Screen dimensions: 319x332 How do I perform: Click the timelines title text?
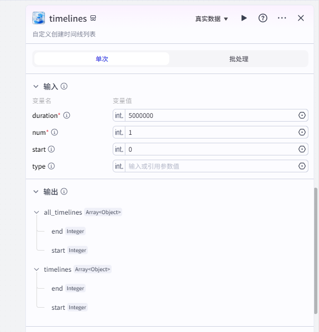pyautogui.click(x=68, y=19)
